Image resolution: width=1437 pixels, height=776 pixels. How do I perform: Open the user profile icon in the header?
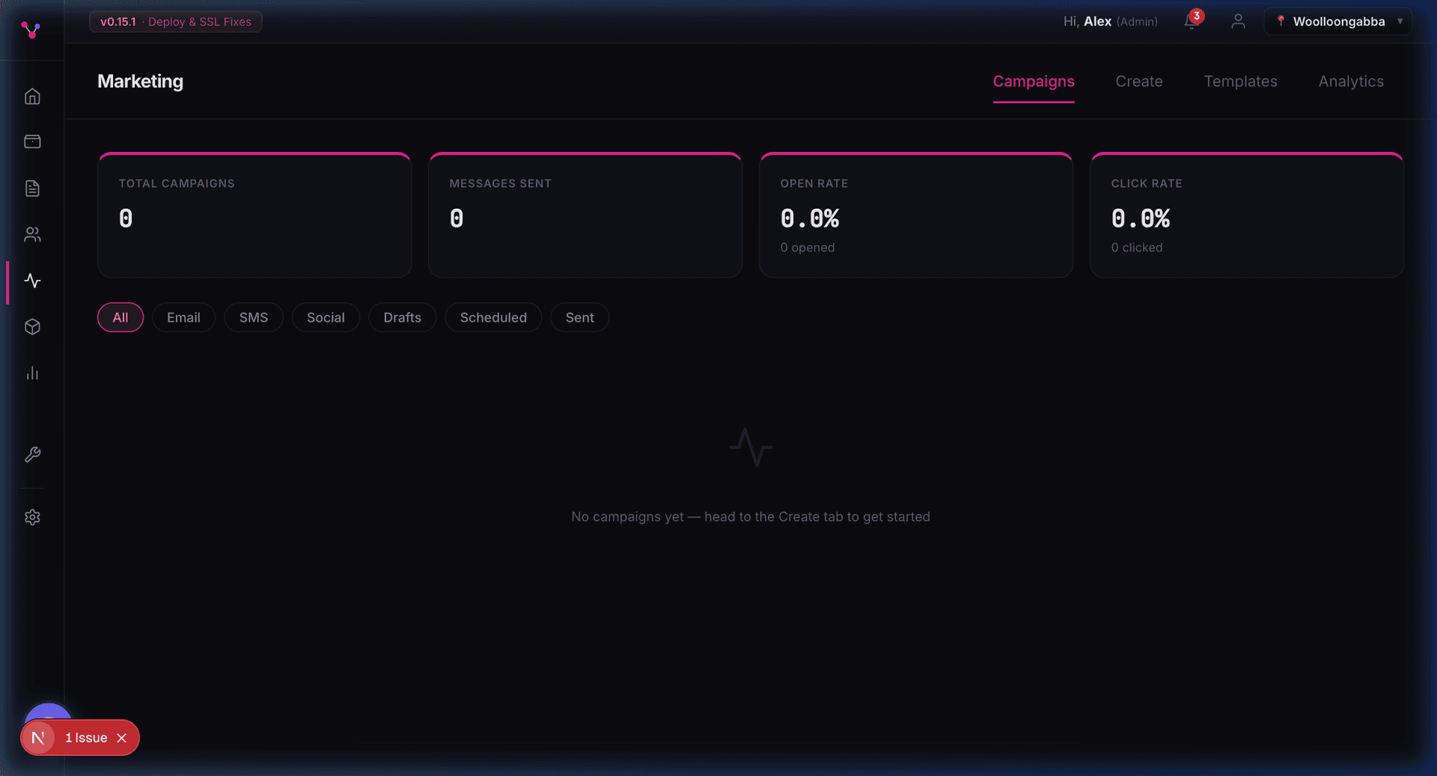1238,21
